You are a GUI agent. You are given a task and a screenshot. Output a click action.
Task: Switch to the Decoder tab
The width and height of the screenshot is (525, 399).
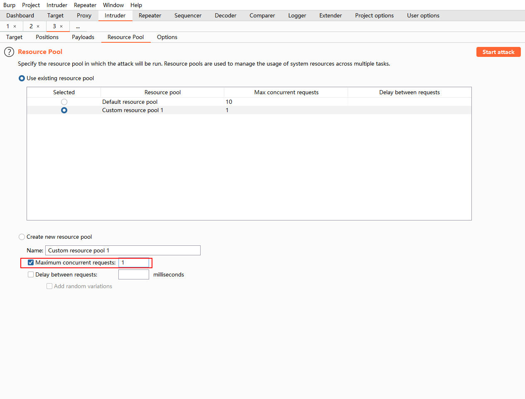pyautogui.click(x=226, y=15)
